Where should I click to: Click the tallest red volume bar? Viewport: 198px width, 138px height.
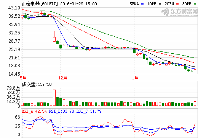(x=54, y=98)
